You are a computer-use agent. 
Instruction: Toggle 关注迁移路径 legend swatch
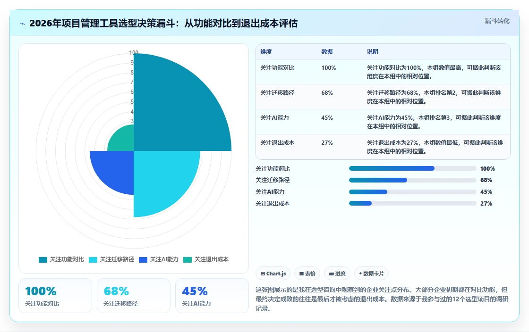[93, 259]
